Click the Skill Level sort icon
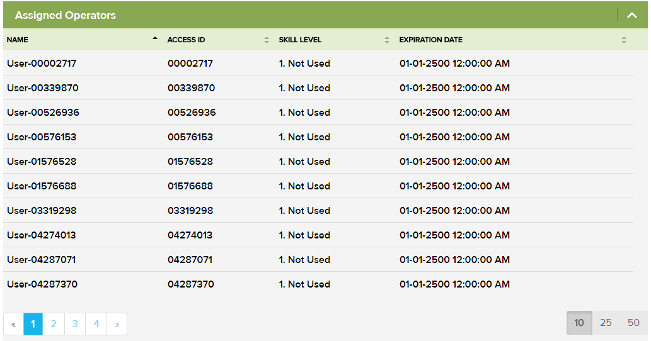The image size is (651, 341). tap(387, 40)
